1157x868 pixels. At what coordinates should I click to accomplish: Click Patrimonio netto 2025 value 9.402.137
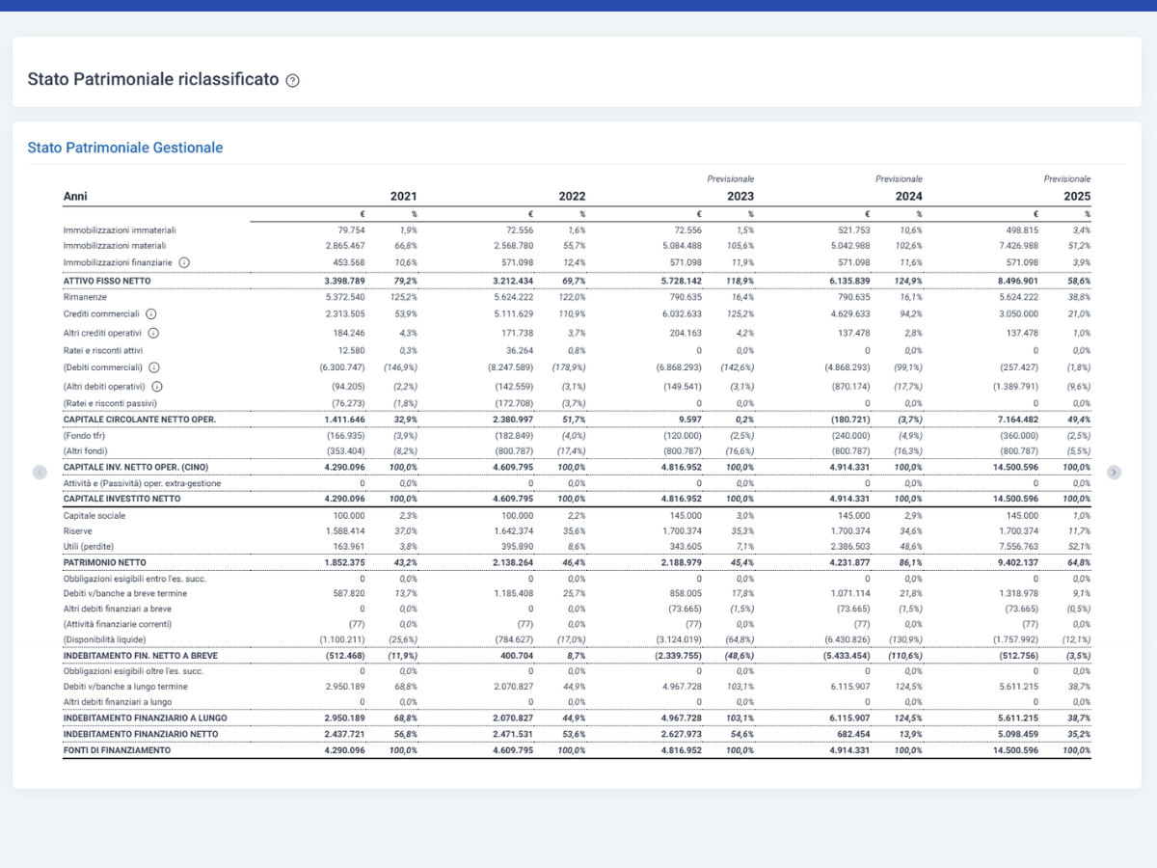point(1017,562)
